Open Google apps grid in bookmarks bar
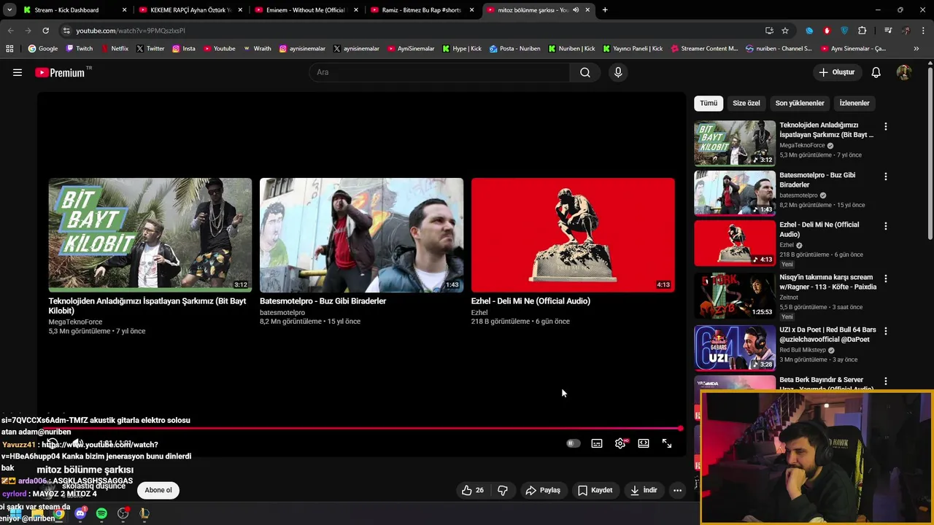The width and height of the screenshot is (934, 525). click(9, 49)
